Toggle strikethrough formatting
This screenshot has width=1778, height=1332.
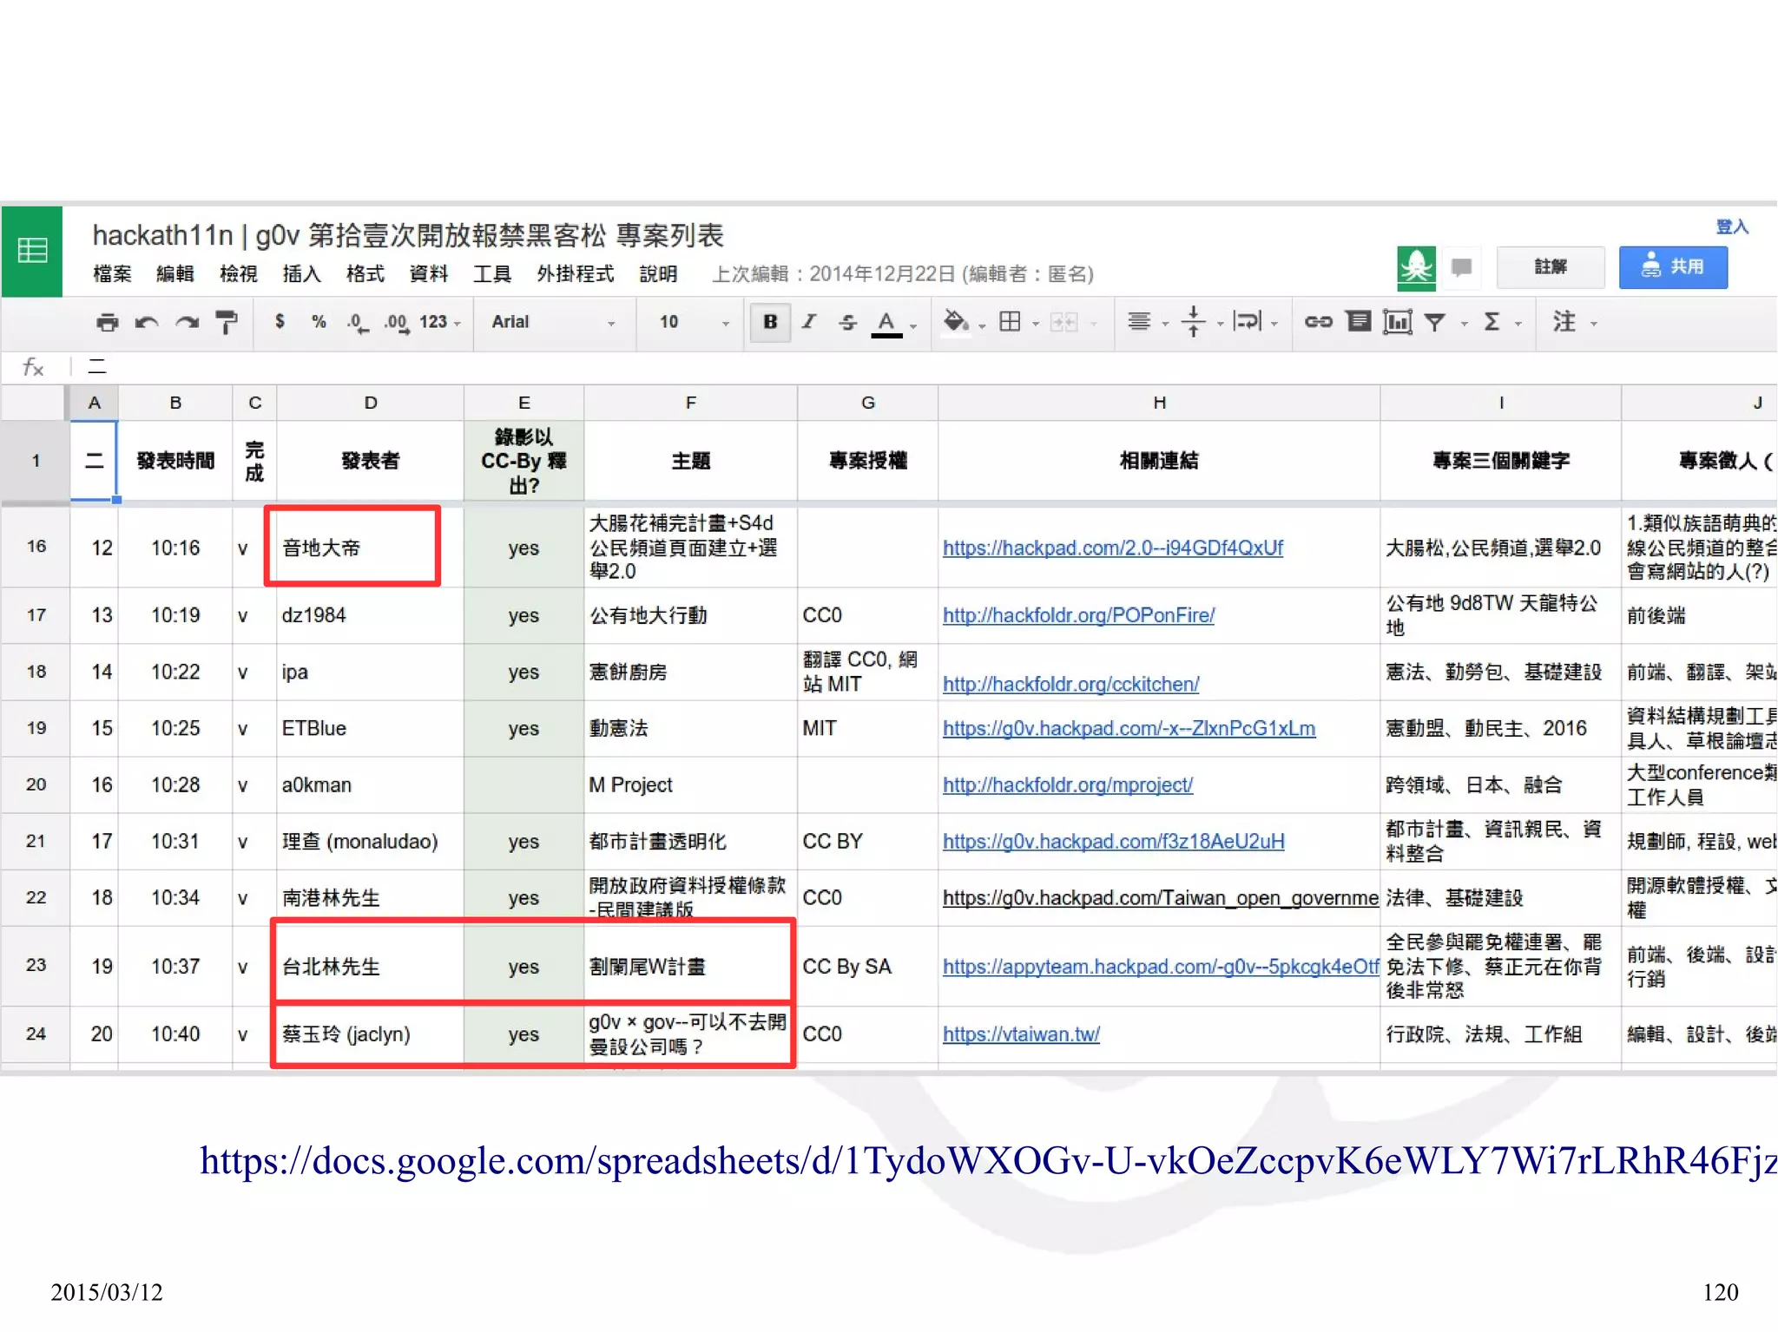[x=847, y=323]
